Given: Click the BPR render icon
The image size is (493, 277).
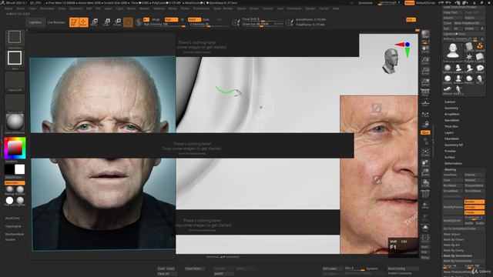Looking at the screenshot, I should (x=425, y=35).
